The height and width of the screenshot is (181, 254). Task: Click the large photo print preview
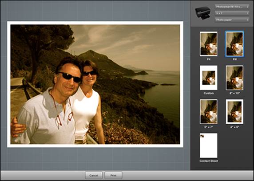pos(95,84)
